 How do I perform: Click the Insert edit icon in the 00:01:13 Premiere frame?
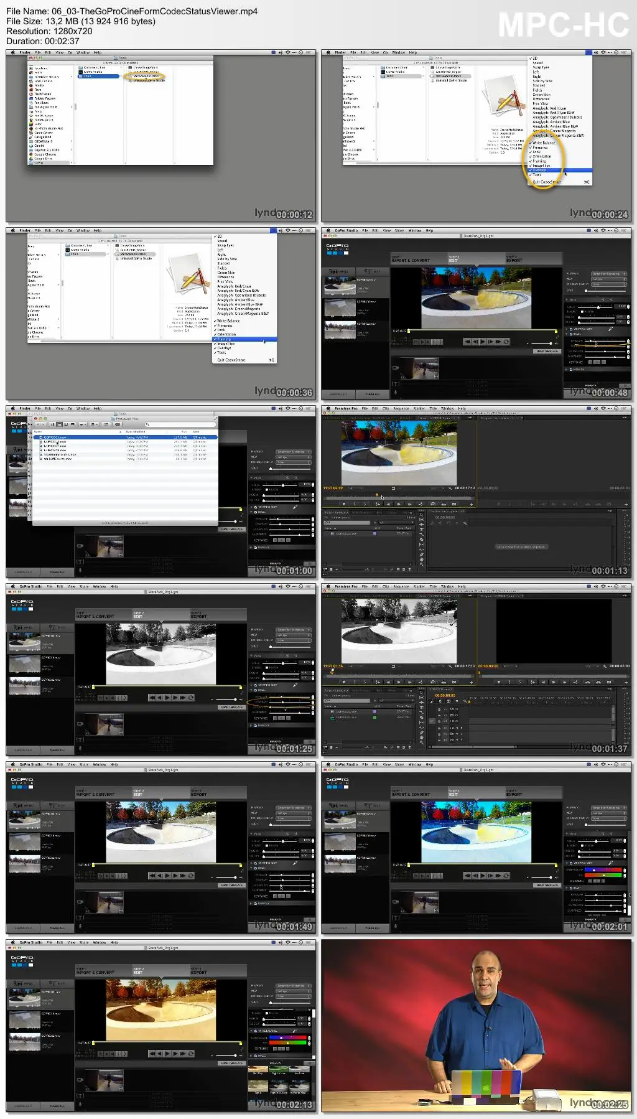pos(432,504)
